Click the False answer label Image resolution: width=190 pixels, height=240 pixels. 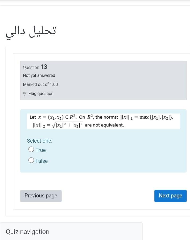[42, 161]
